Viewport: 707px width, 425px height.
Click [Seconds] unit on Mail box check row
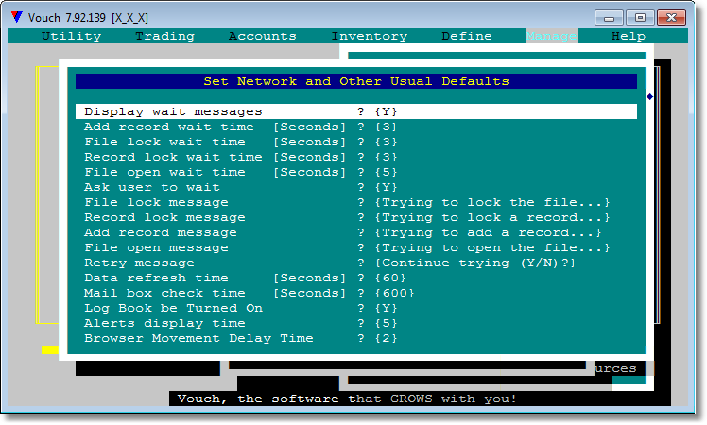tap(309, 293)
